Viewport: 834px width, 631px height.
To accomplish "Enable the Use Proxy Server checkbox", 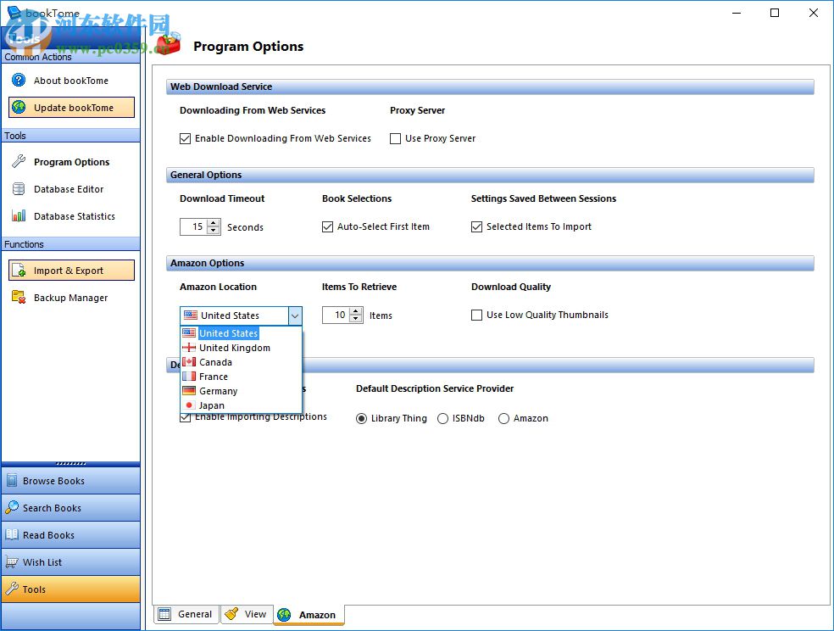I will point(395,139).
